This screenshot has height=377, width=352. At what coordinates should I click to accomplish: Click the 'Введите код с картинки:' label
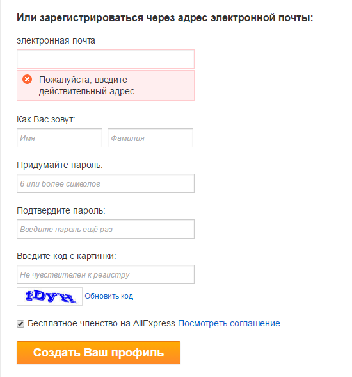66,256
